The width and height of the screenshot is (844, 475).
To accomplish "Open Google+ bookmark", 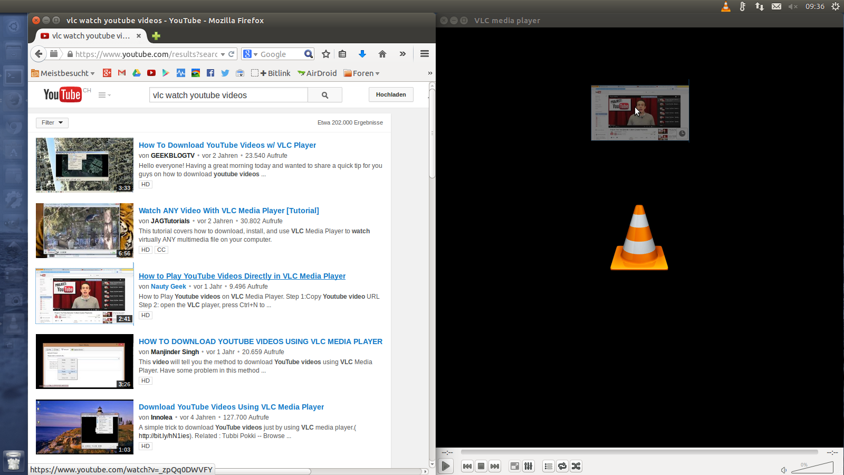I will 107,73.
